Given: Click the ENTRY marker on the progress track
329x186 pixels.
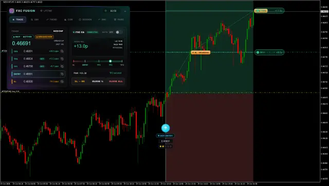Looking at the screenshot, I should point(85,61).
